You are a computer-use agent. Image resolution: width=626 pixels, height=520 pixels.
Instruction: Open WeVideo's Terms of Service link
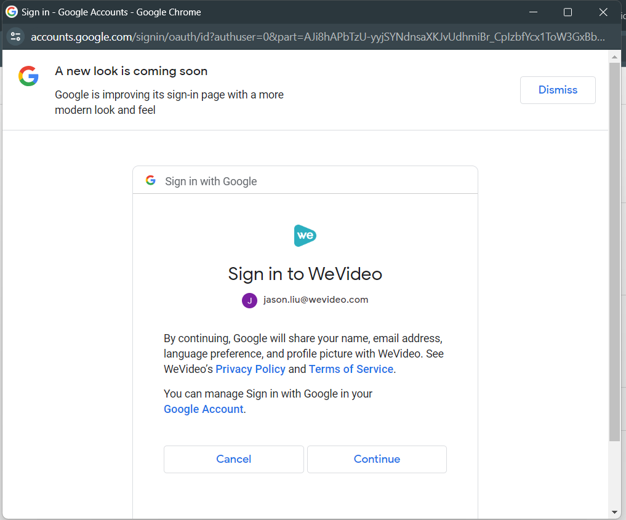click(x=351, y=369)
